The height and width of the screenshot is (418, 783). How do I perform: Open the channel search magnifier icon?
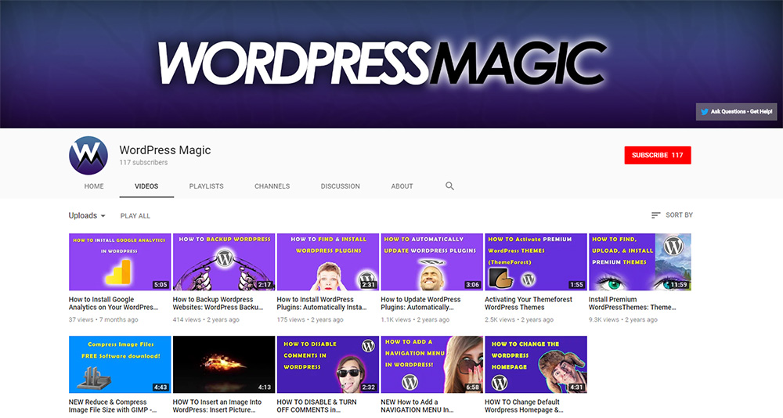449,186
